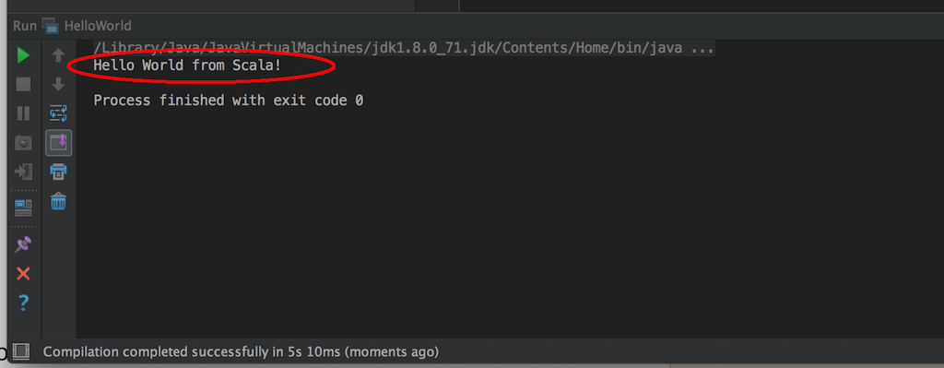Viewport: 944px width, 368px height.
Task: Close the Run tab with red X
Action: pos(23,274)
